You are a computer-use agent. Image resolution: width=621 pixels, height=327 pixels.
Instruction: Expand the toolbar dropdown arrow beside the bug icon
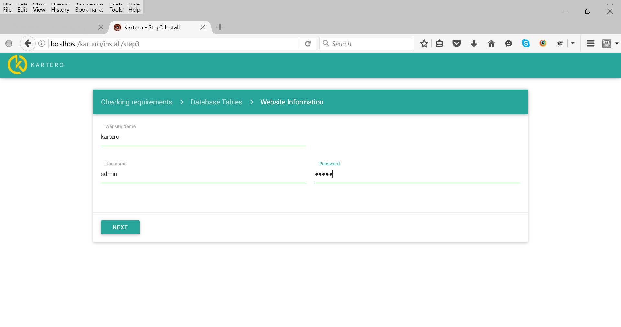click(x=573, y=43)
